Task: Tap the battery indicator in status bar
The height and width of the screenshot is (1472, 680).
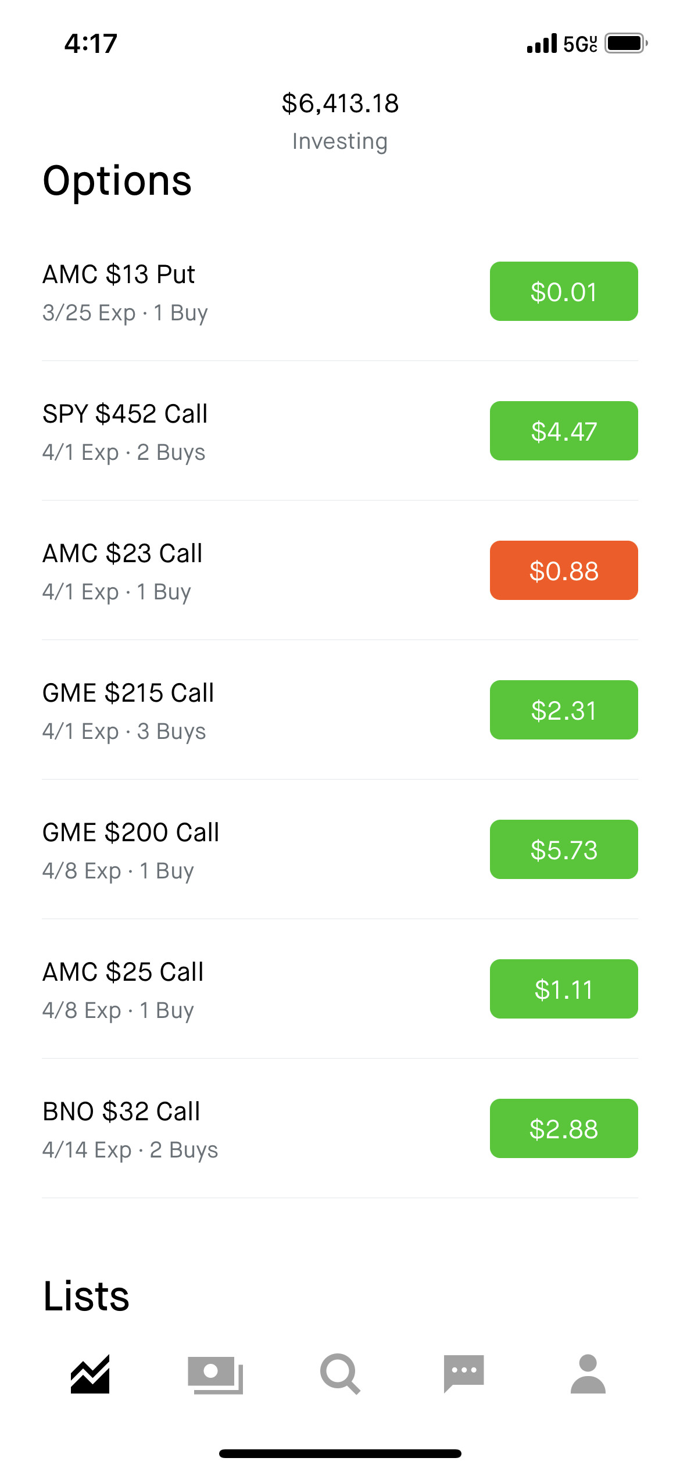Action: click(626, 43)
